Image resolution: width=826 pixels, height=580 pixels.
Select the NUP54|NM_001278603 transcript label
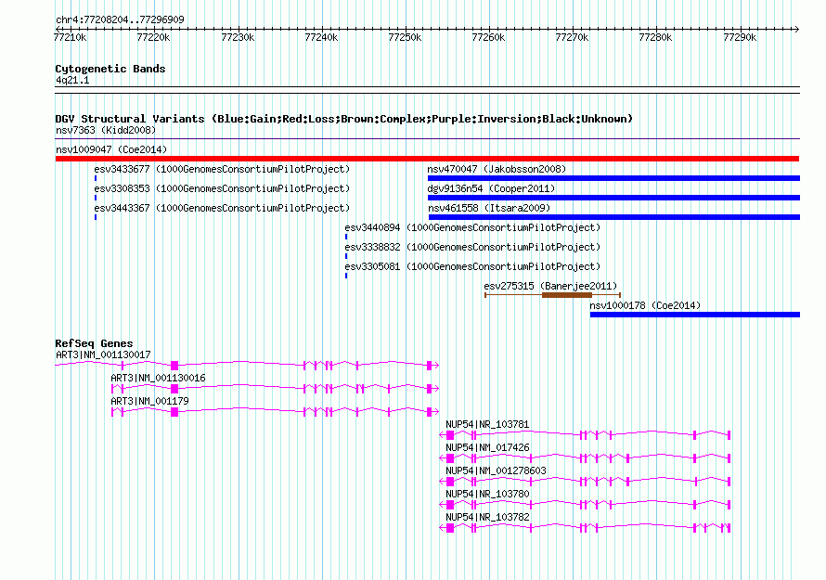496,470
